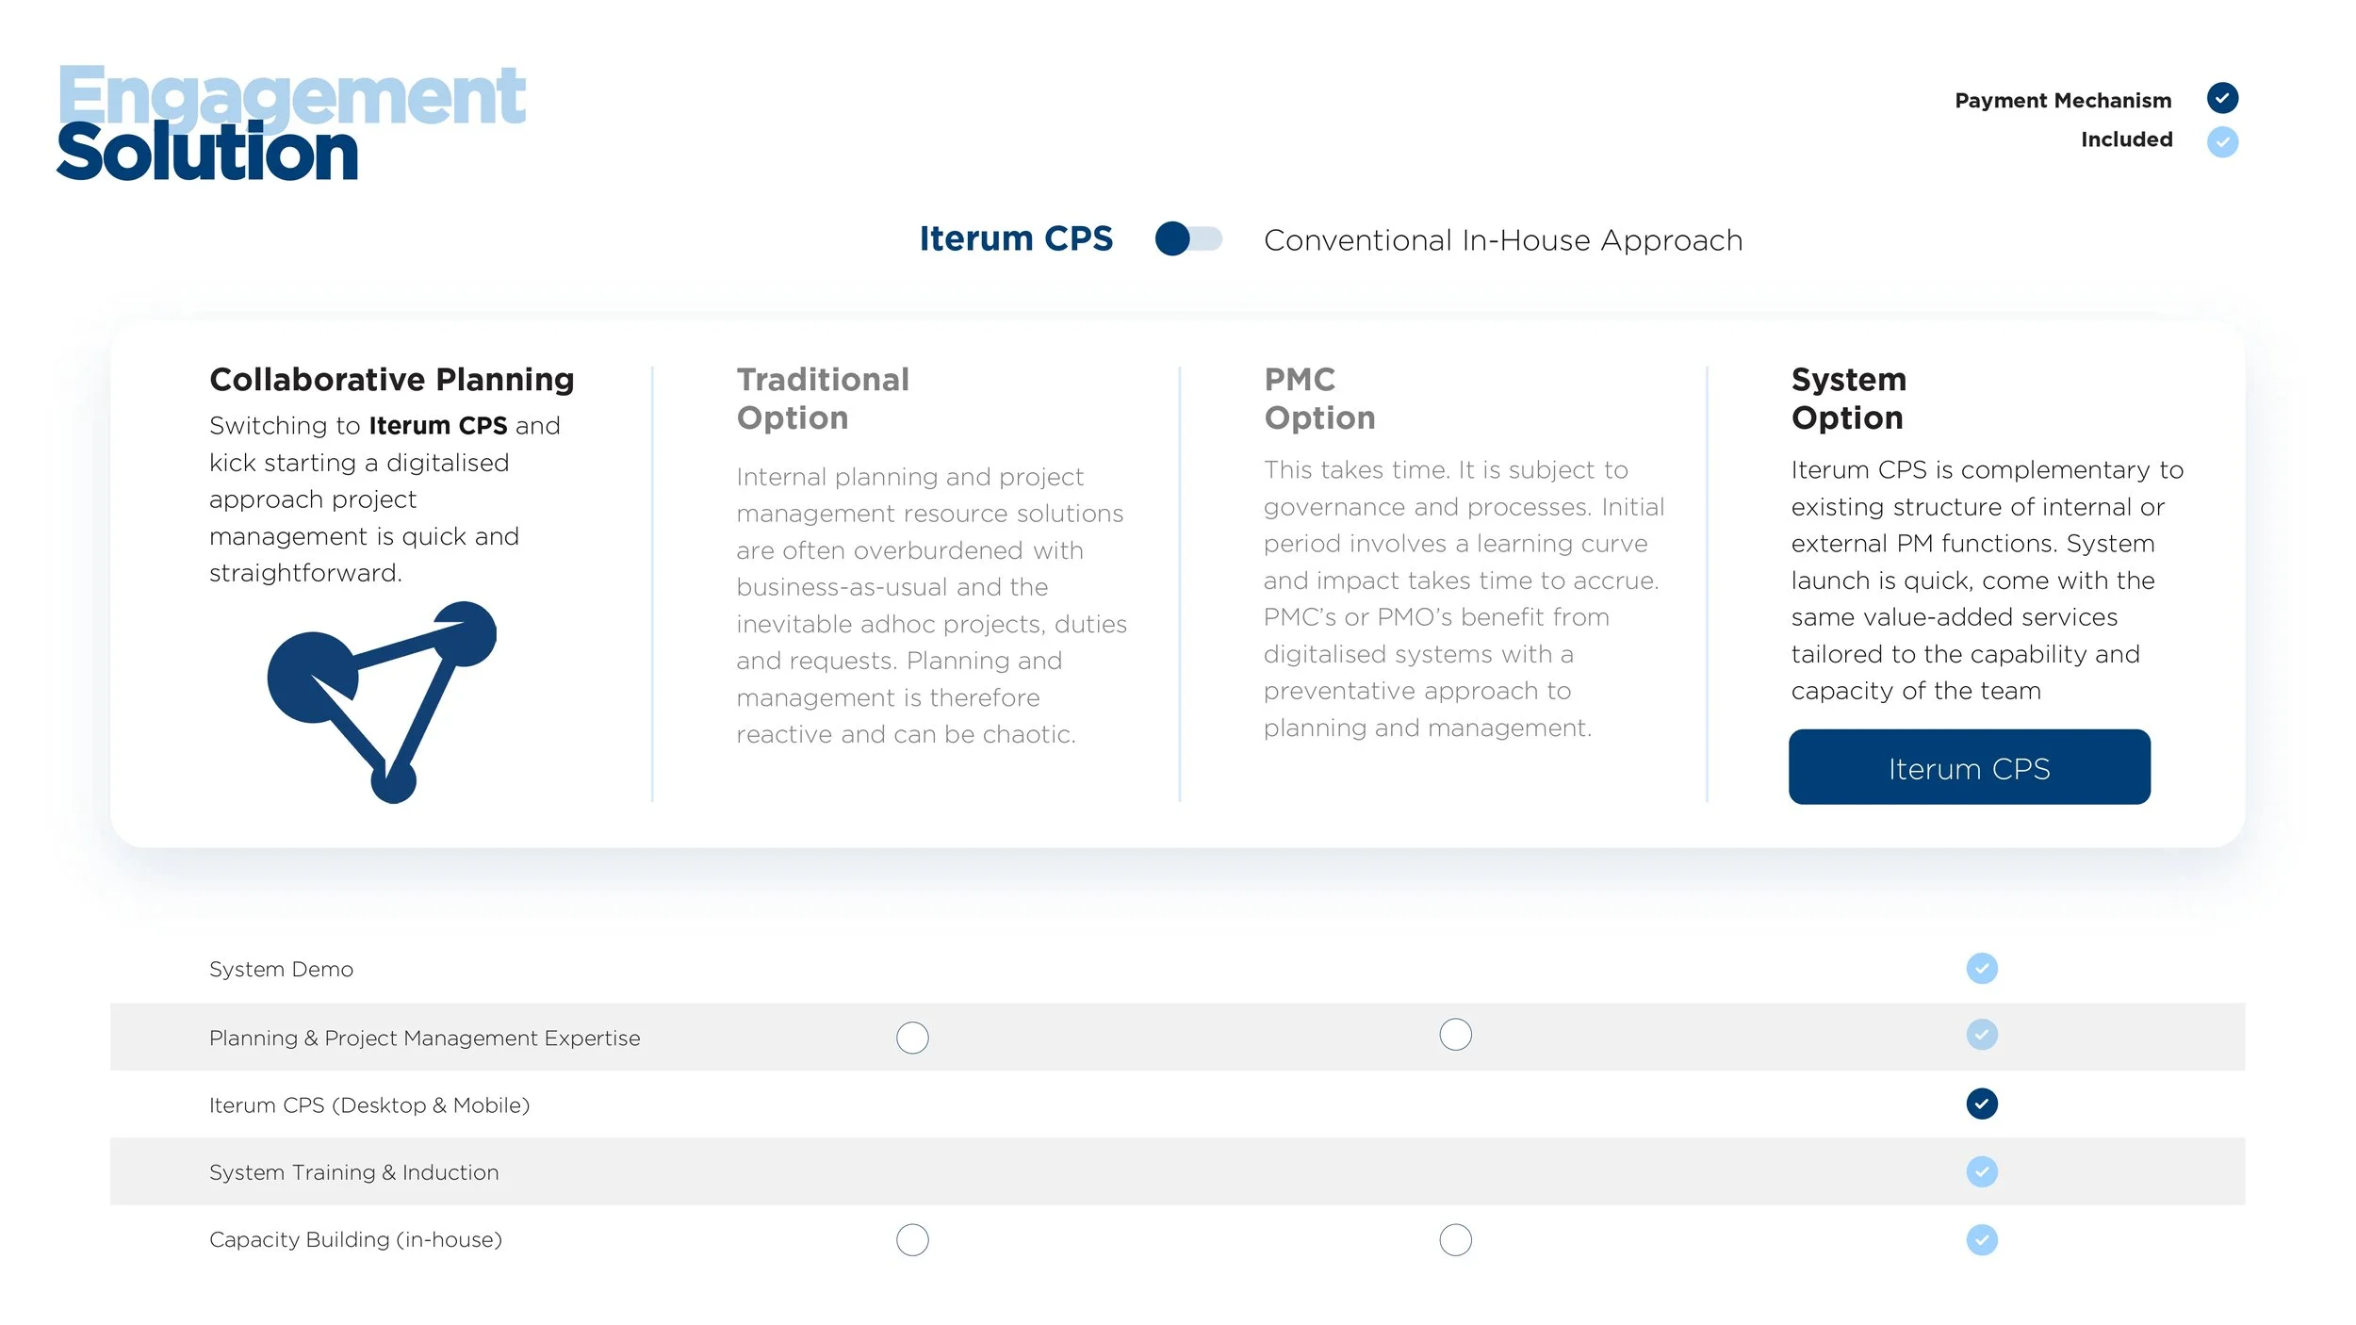Click the Iterum CPS triangular network logo
Screen dimensions: 2356x1325
(382, 701)
